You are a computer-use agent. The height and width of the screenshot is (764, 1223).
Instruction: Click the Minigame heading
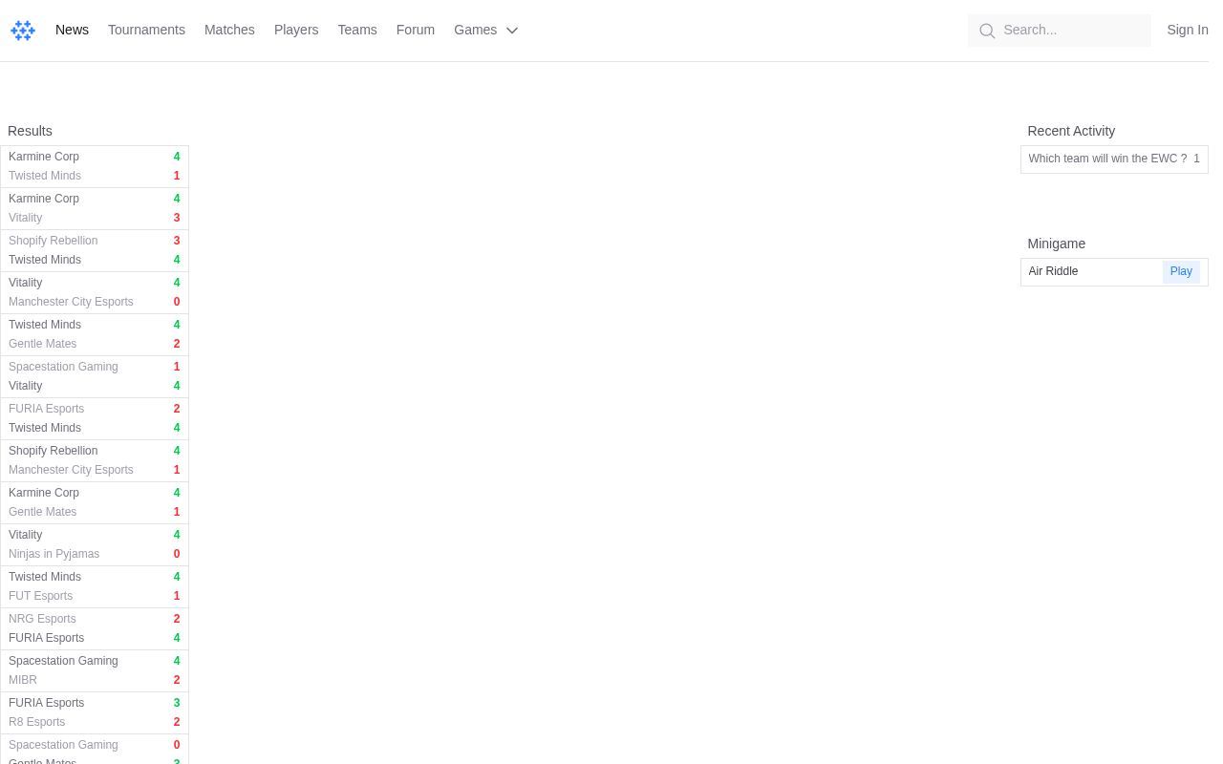click(1056, 244)
